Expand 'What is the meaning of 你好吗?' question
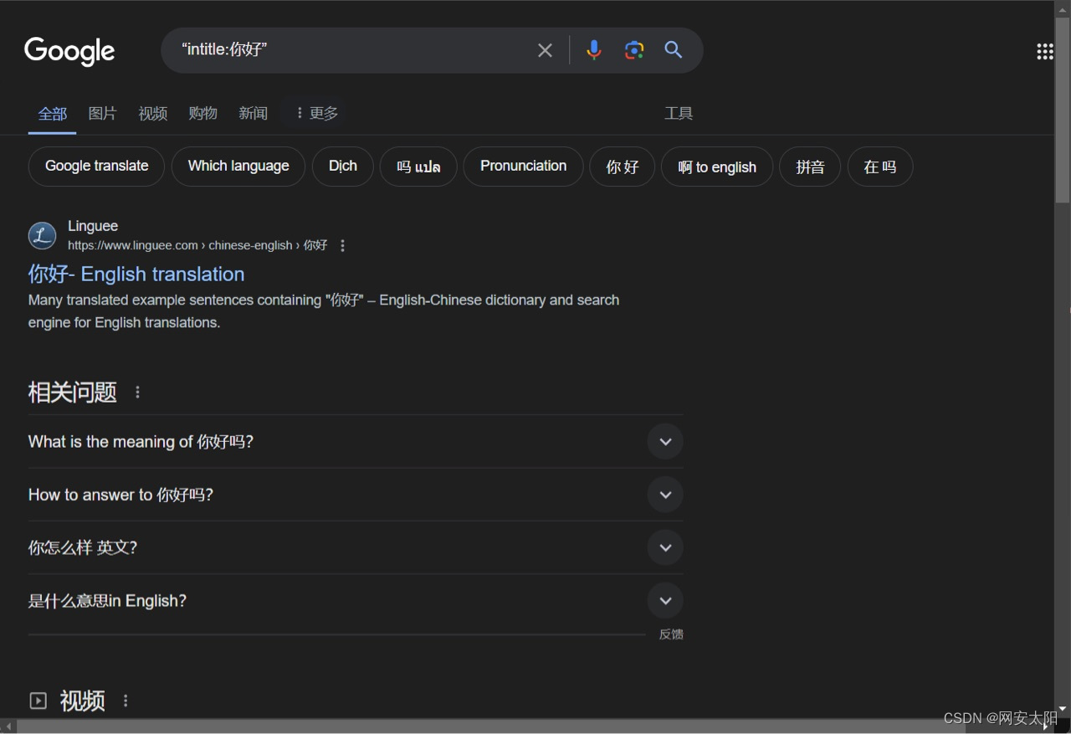1071x734 pixels. click(356, 441)
